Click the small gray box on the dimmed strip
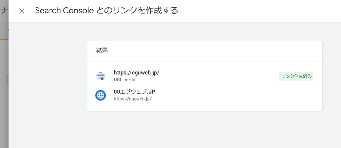This screenshot has height=148, width=341. pos(7,80)
